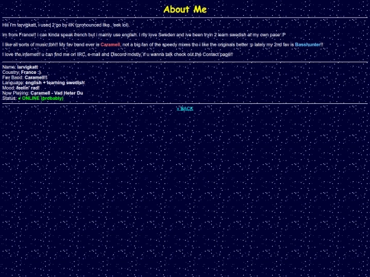Click the Language: english + learning swedish row
Viewport: 370px width, 277px height.
tap(43, 83)
